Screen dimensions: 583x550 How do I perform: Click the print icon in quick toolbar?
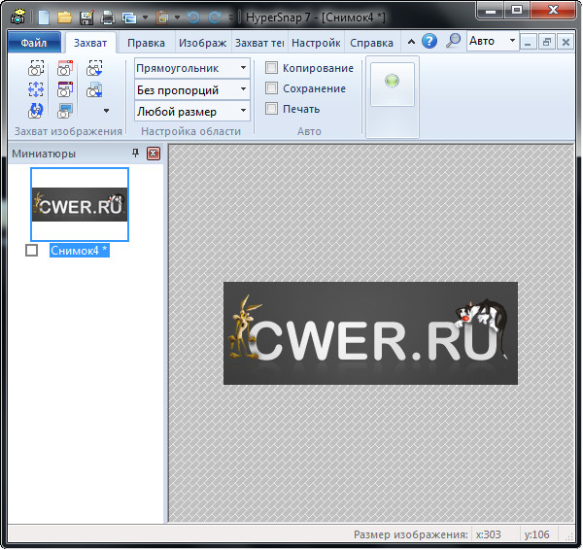[107, 17]
